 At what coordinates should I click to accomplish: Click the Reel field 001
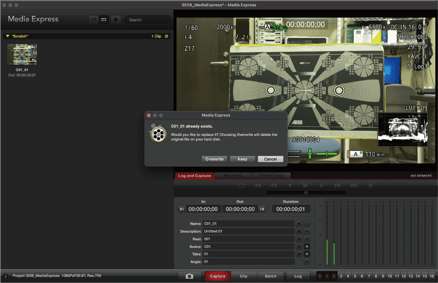(249, 239)
